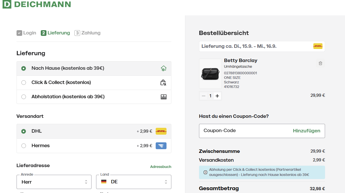Go to the Zahlung step
This screenshot has width=345, height=193.
pos(88,33)
